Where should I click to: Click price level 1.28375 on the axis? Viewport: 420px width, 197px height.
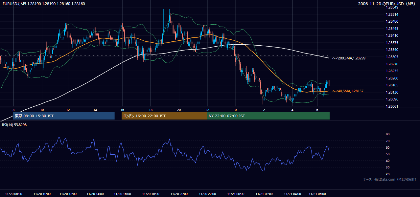392,43
